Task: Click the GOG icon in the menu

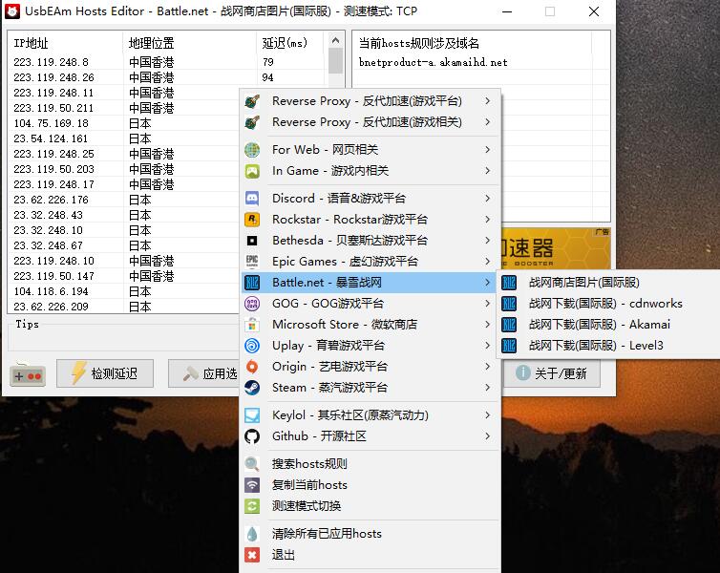Action: (x=252, y=304)
